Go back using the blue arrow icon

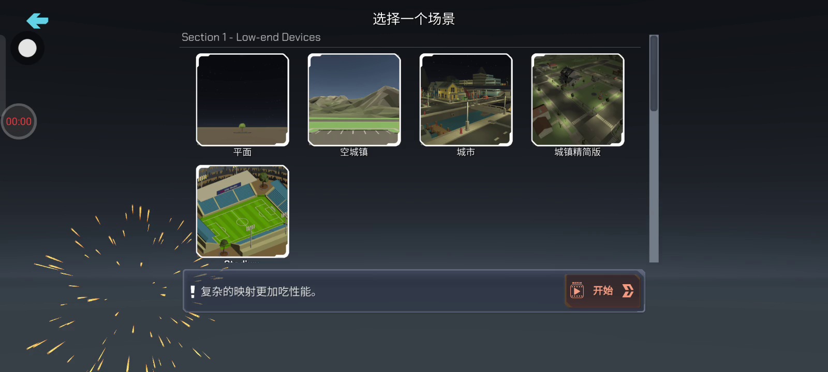point(37,21)
